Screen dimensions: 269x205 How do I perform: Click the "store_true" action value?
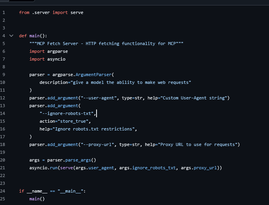73,121
